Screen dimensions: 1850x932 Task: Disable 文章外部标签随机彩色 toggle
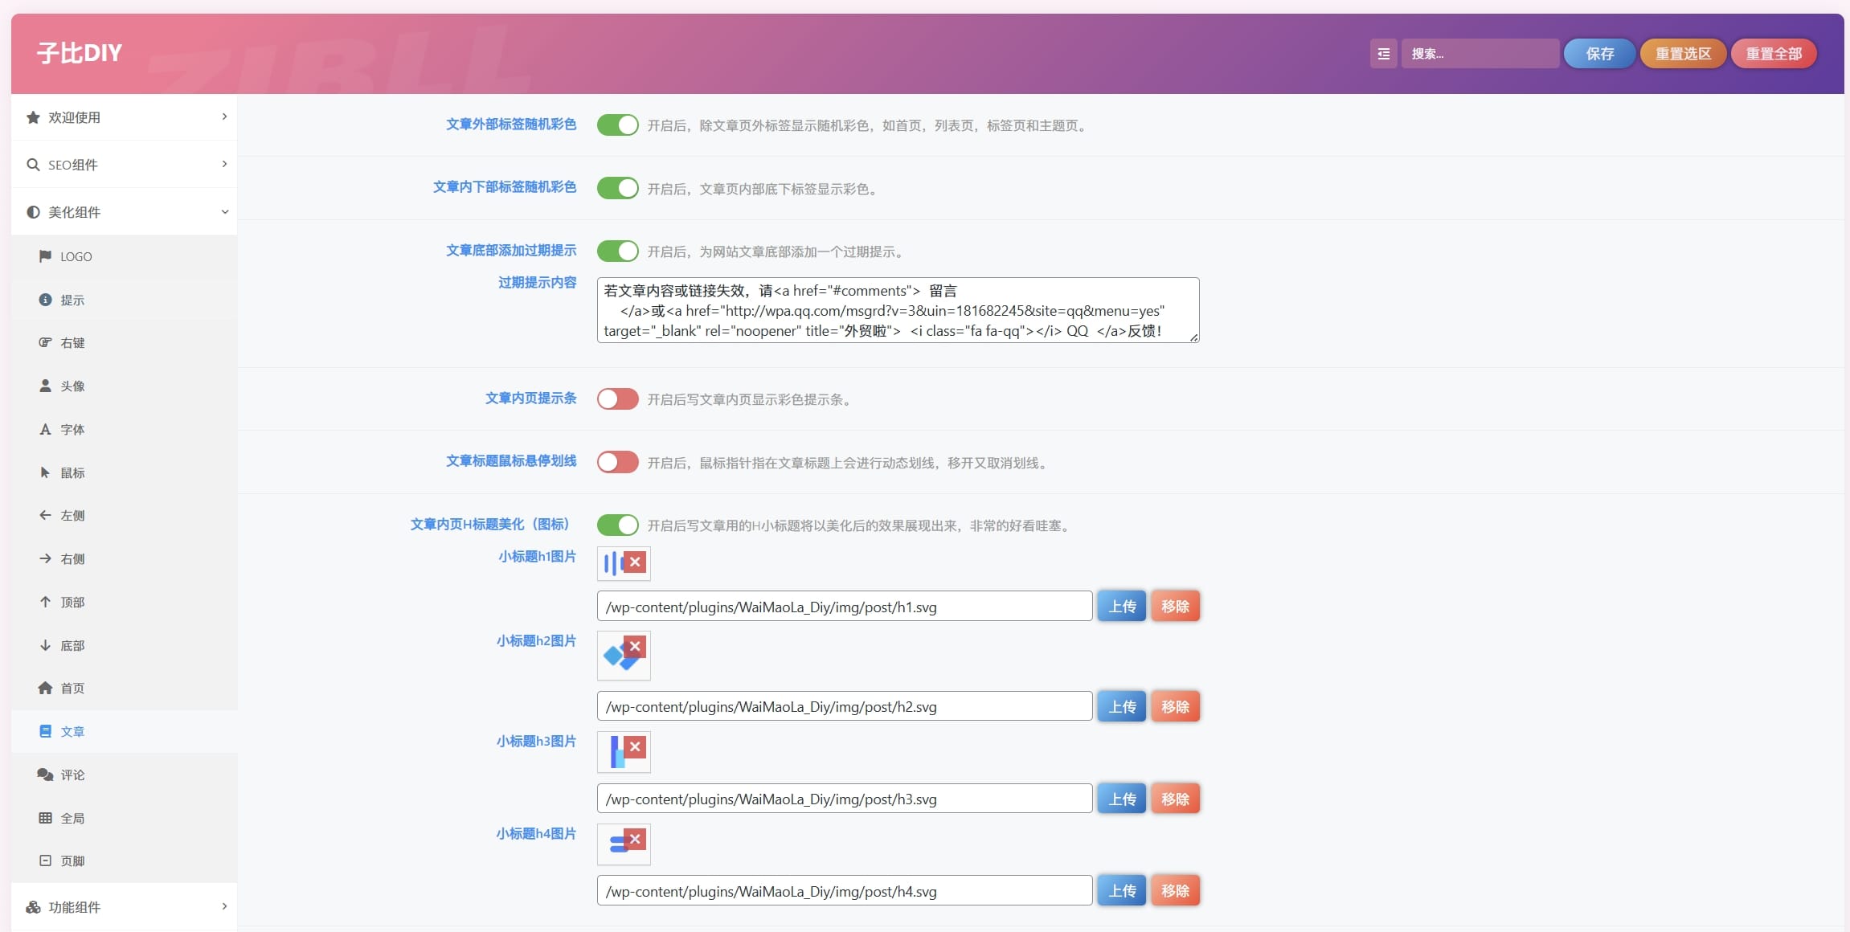click(x=617, y=125)
